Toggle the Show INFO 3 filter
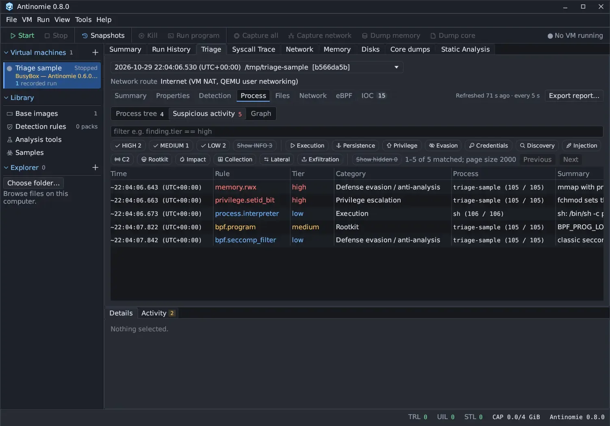Image resolution: width=610 pixels, height=426 pixels. (x=255, y=146)
